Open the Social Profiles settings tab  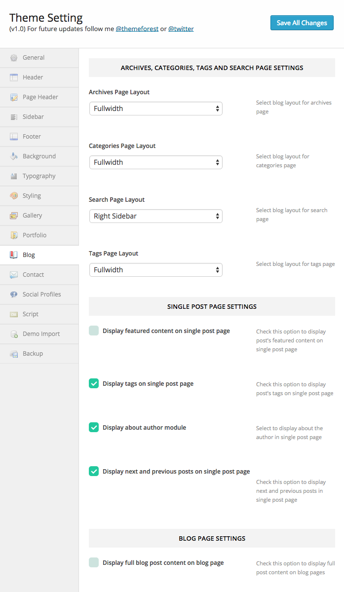click(x=41, y=295)
